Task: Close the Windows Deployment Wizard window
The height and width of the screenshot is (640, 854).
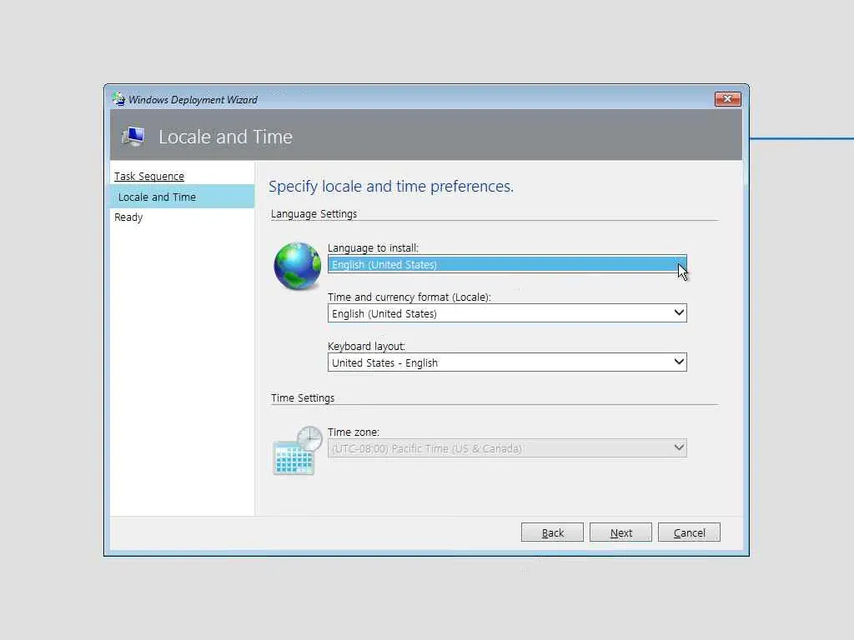Action: [x=727, y=98]
